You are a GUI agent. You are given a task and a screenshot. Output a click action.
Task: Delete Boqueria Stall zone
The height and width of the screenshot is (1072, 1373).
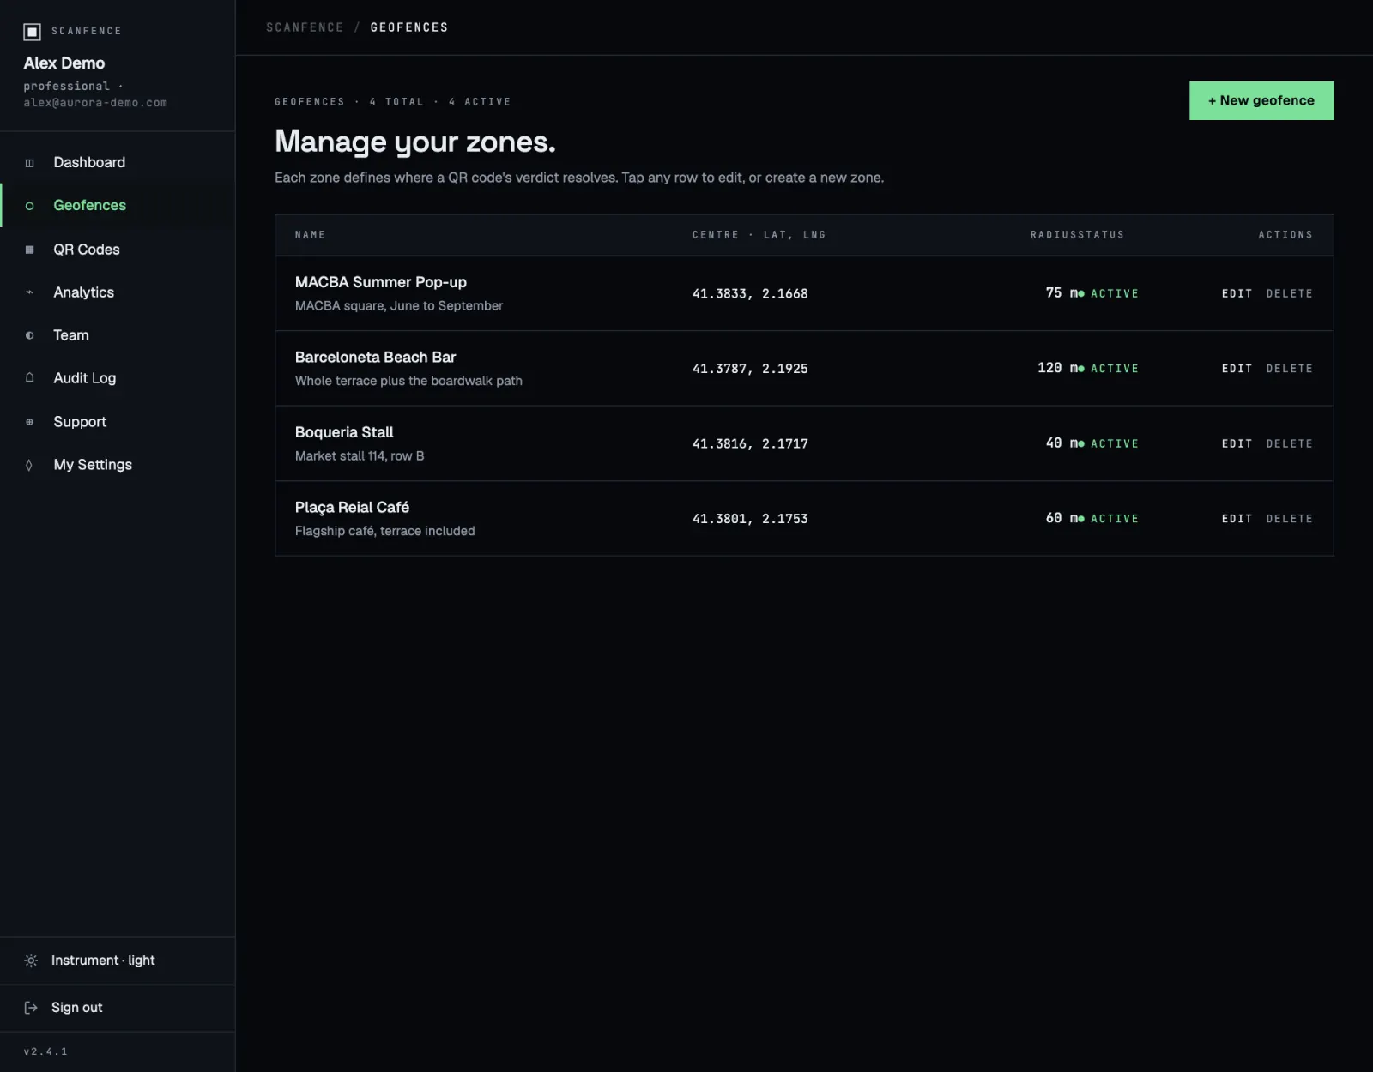pyautogui.click(x=1290, y=443)
